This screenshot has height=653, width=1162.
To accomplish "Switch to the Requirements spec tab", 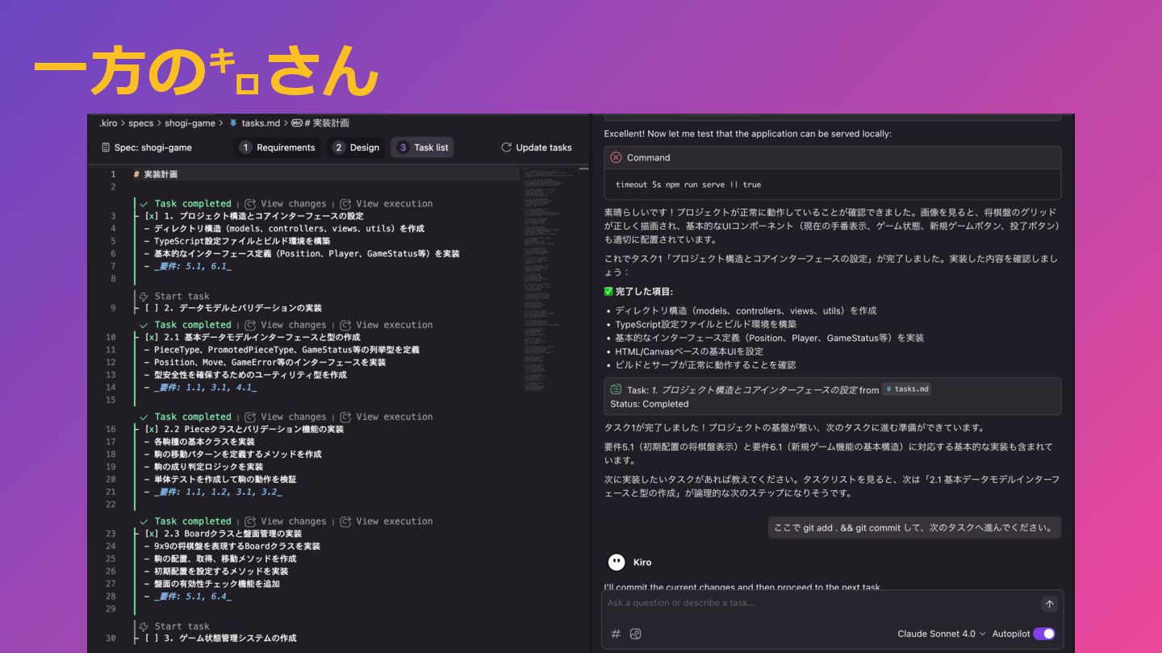I will point(278,148).
